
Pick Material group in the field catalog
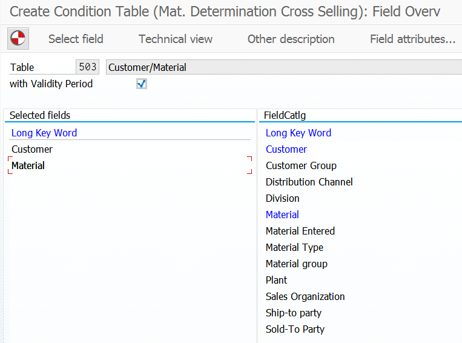297,264
